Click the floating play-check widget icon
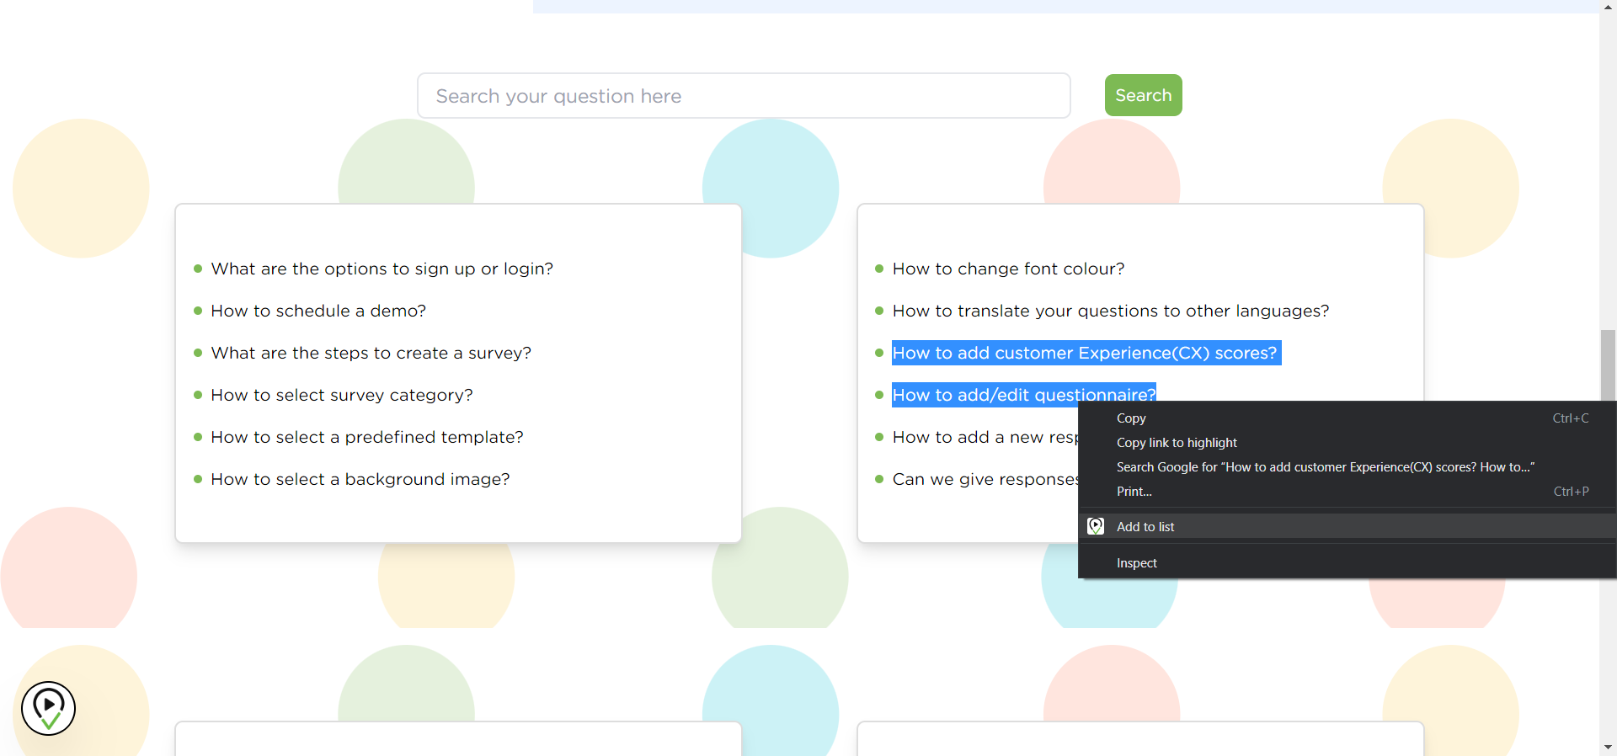 pos(48,708)
